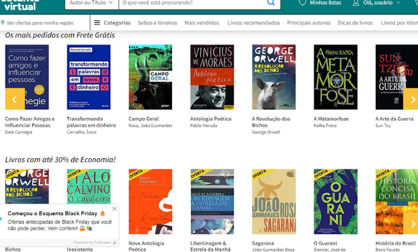418x252 pixels.
Task: Open A Revolução dos Bichos cover in Frete Grátis
Action: [274, 77]
